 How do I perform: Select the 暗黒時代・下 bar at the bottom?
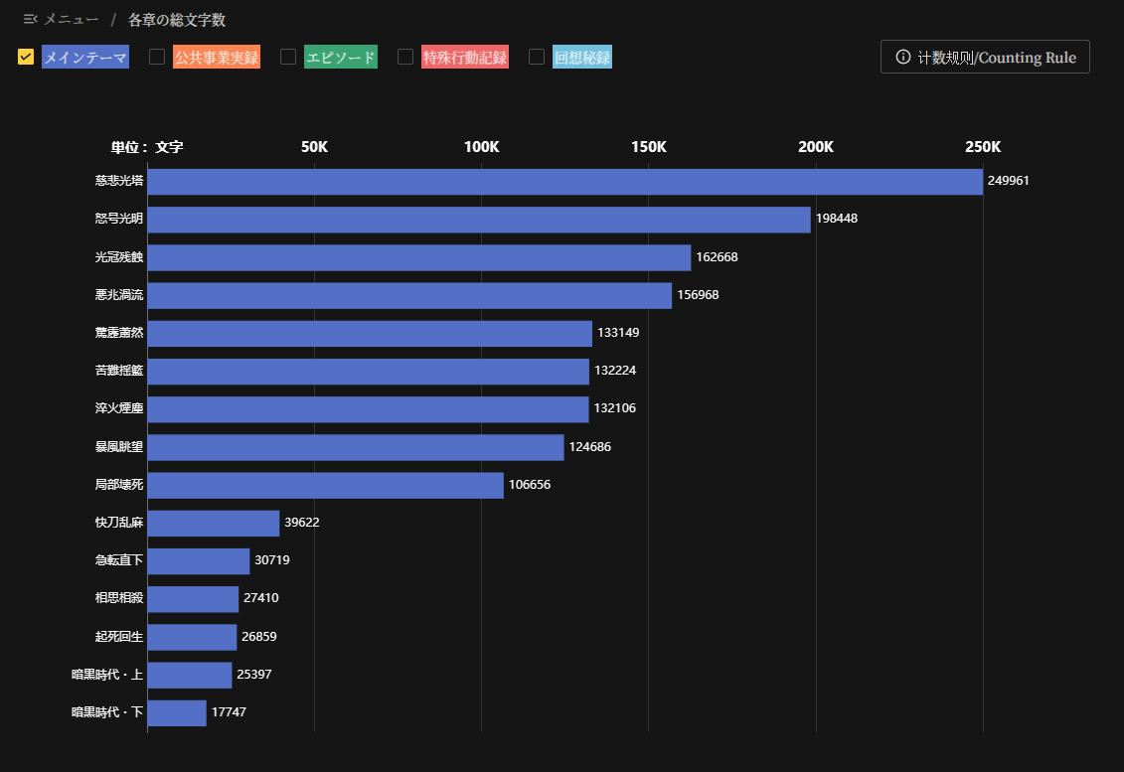click(177, 712)
